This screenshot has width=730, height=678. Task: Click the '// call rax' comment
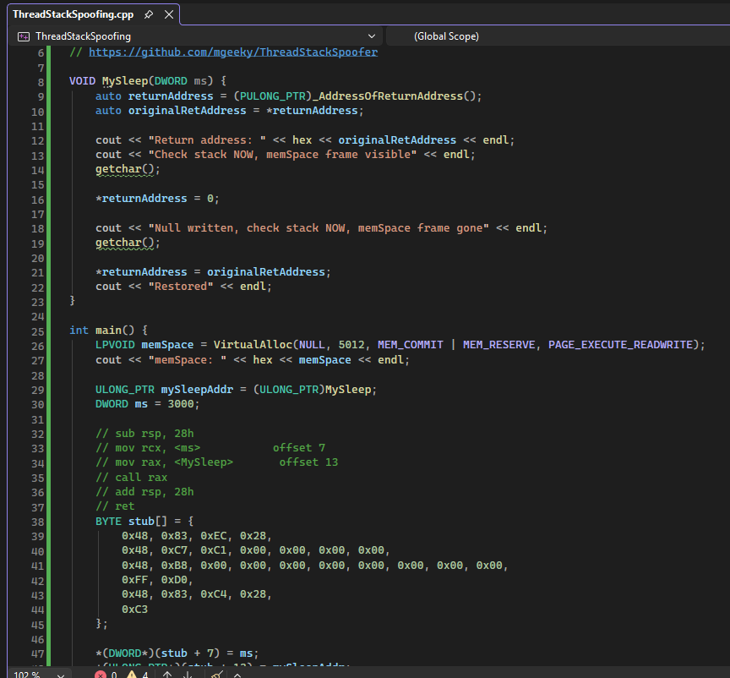click(x=131, y=478)
